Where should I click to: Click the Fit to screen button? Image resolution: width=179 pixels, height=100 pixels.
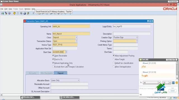tap(173, 1)
